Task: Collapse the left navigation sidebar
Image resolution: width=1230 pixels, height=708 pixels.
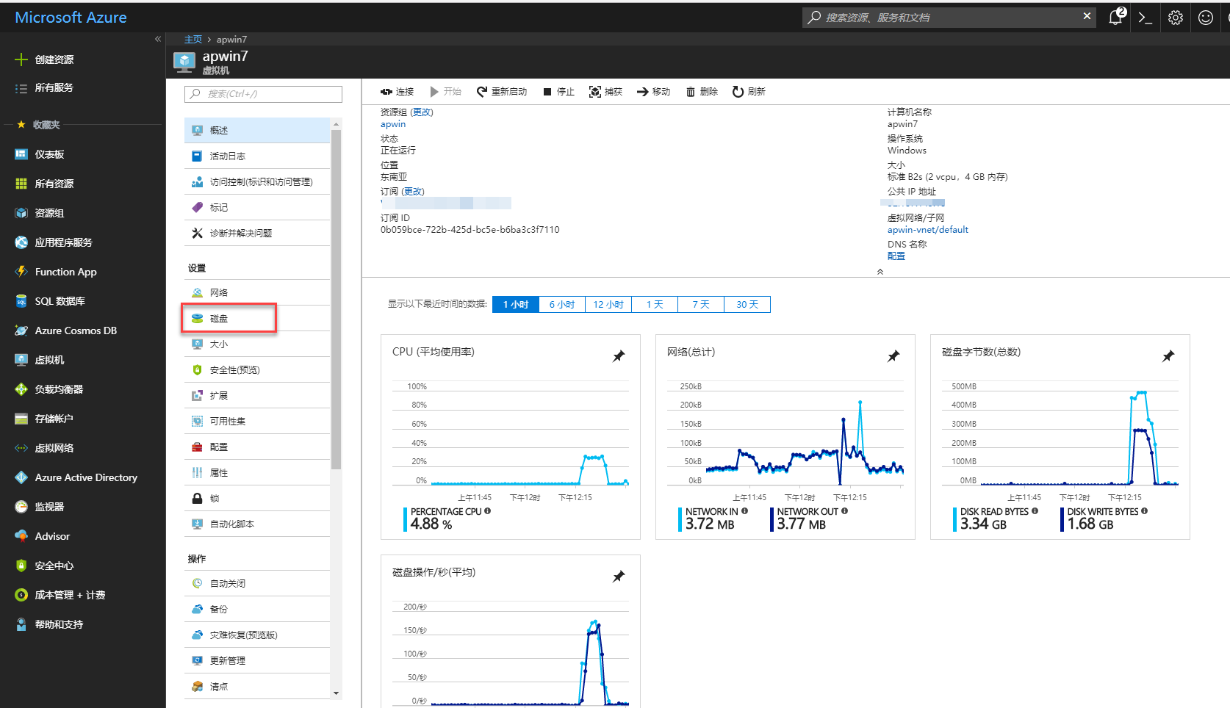Action: (x=157, y=39)
